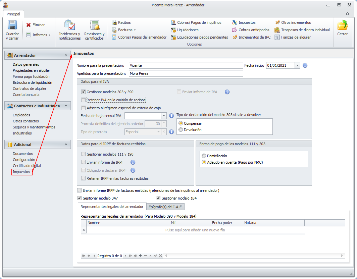
Task: Select the Devolución radio option
Action: coord(181,130)
